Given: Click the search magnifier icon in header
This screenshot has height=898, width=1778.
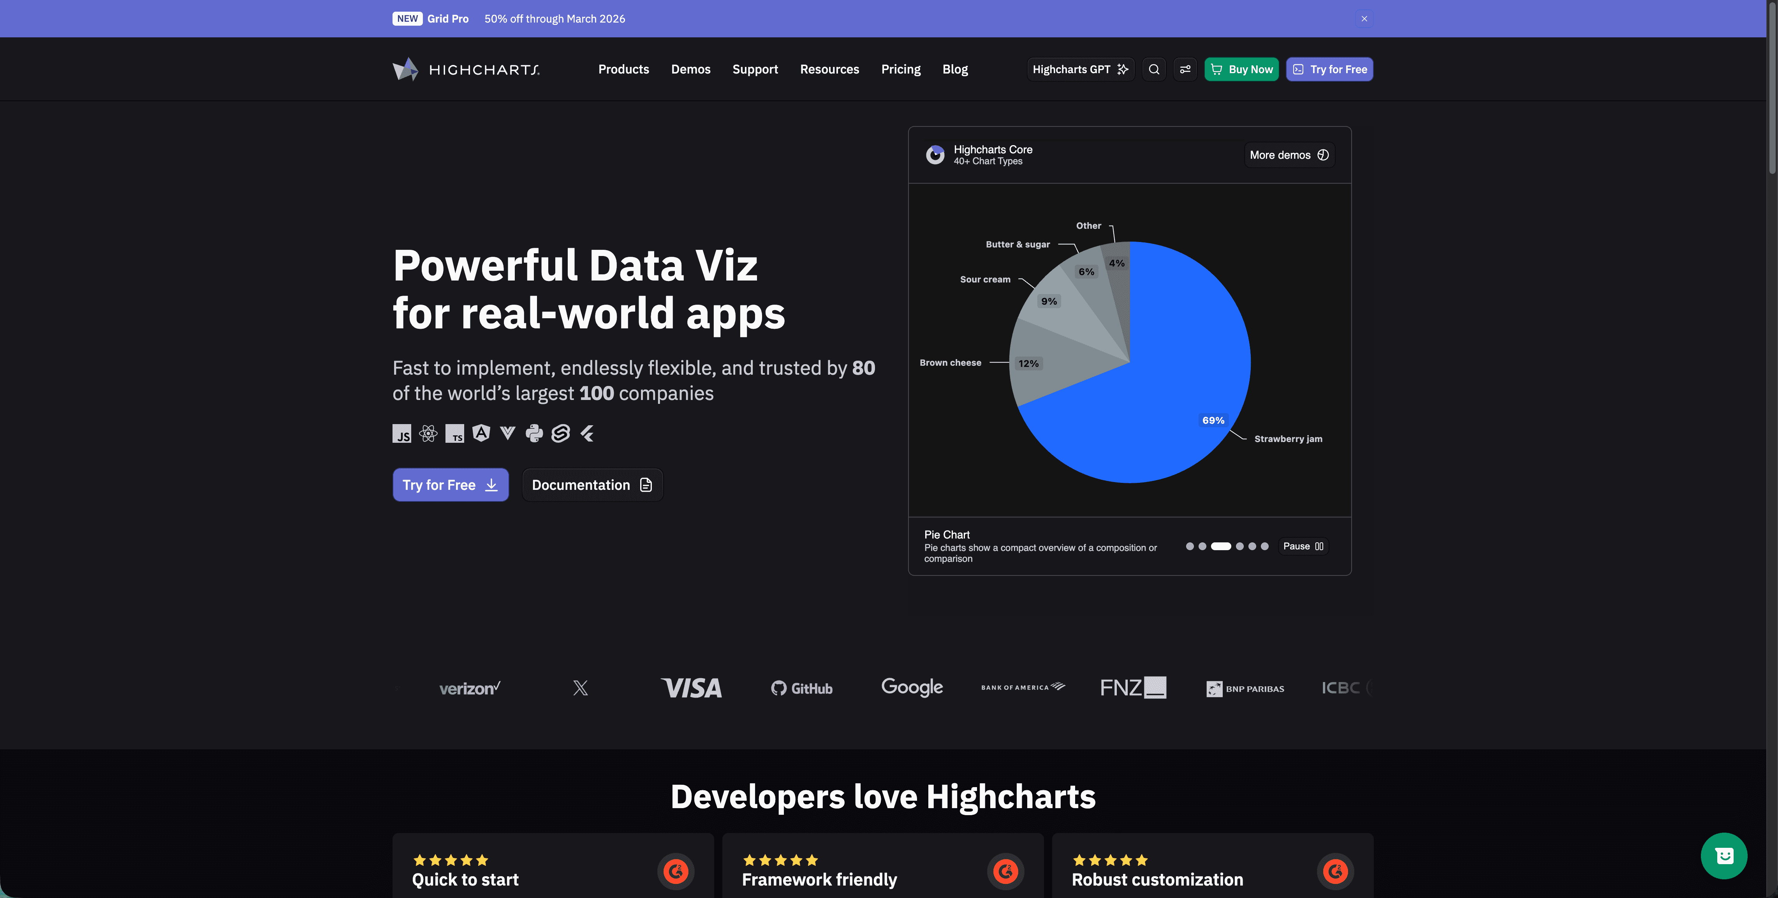Looking at the screenshot, I should click(1154, 69).
